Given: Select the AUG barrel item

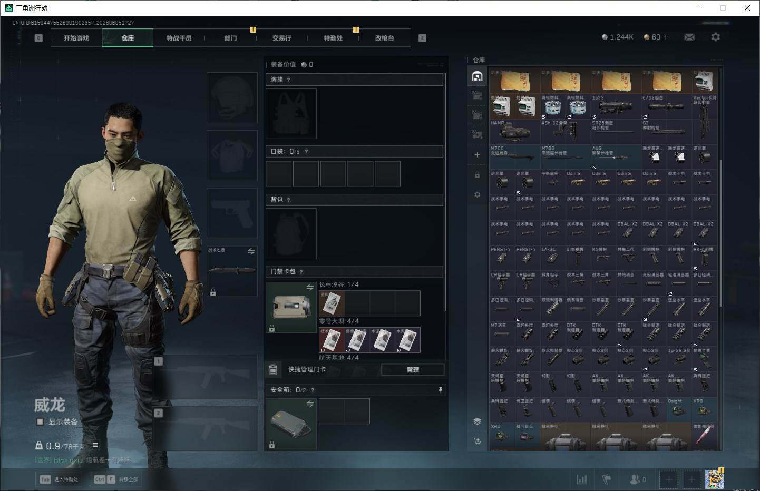Looking at the screenshot, I should pyautogui.click(x=616, y=156).
